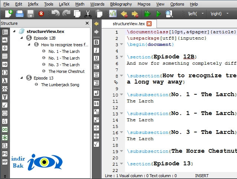Collapse the Episode 12B tree node

22,38
